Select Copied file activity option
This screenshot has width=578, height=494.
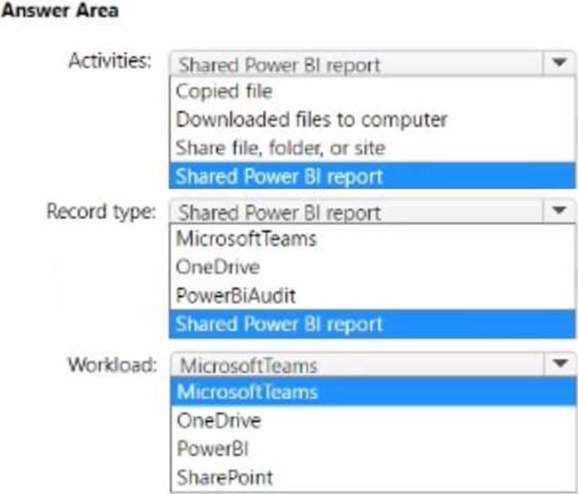tap(372, 91)
